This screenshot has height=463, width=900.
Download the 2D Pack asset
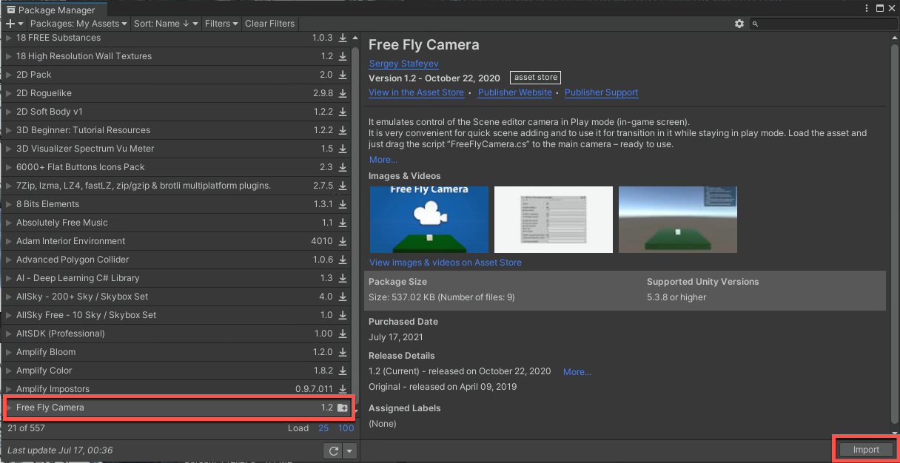tap(341, 75)
